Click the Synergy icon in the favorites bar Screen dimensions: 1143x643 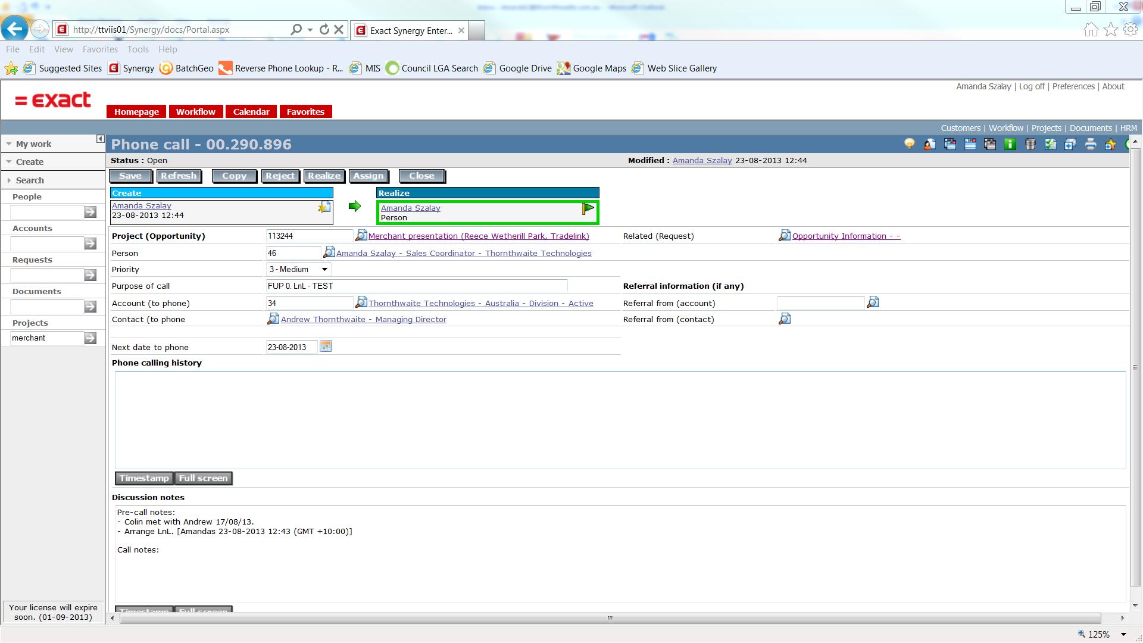click(x=113, y=68)
